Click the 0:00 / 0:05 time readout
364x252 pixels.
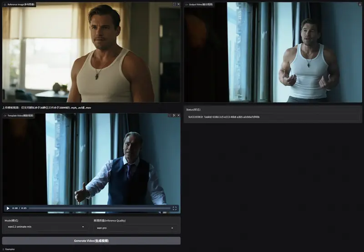click(x=20, y=208)
